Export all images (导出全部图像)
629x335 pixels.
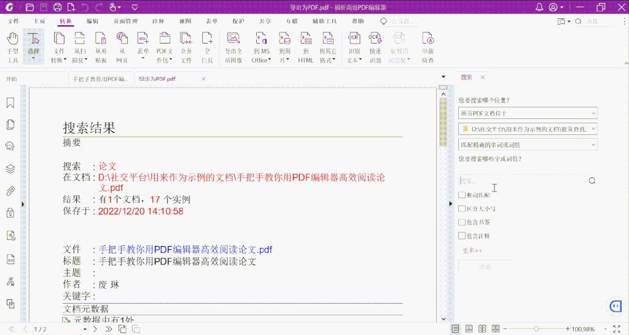click(233, 47)
